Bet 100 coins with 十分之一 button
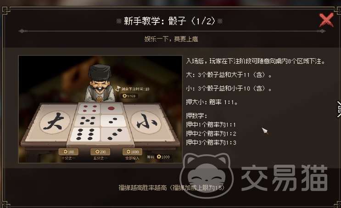Viewport: 341px width, 208px height. click(x=68, y=152)
